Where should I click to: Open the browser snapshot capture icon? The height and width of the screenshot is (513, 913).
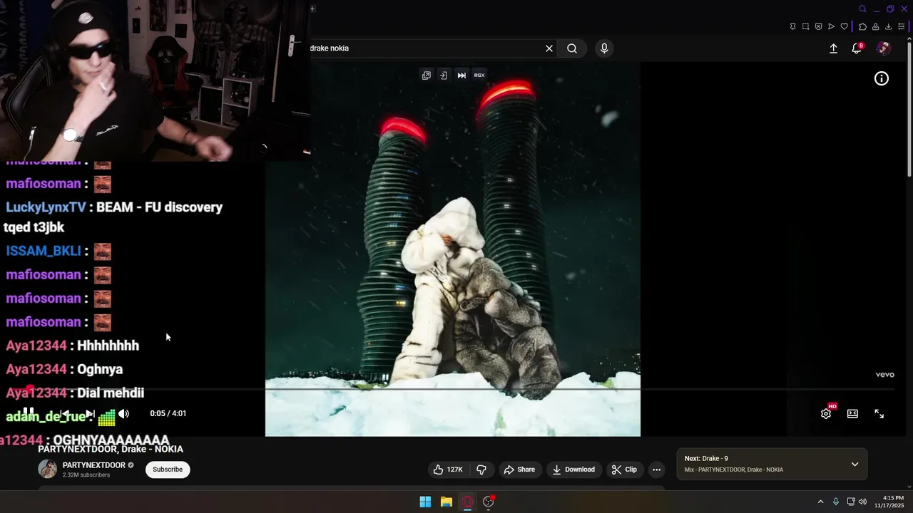805,27
